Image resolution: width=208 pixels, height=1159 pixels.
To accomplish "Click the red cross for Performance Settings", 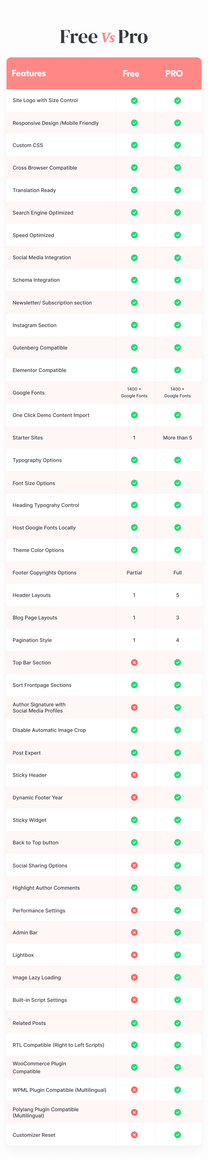I will [x=134, y=910].
